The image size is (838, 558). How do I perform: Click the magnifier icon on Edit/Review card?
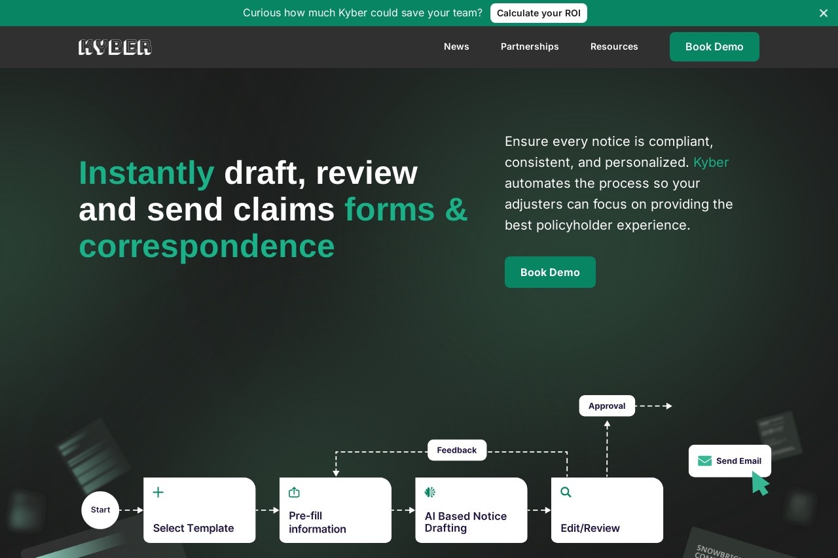[x=566, y=492]
